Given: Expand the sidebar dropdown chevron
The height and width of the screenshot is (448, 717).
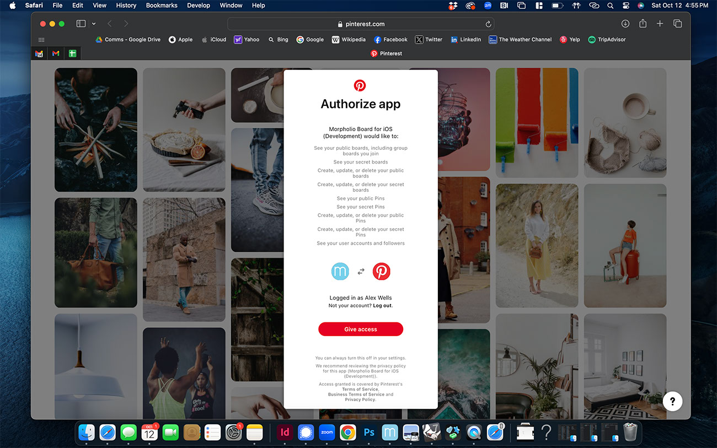Looking at the screenshot, I should point(94,24).
